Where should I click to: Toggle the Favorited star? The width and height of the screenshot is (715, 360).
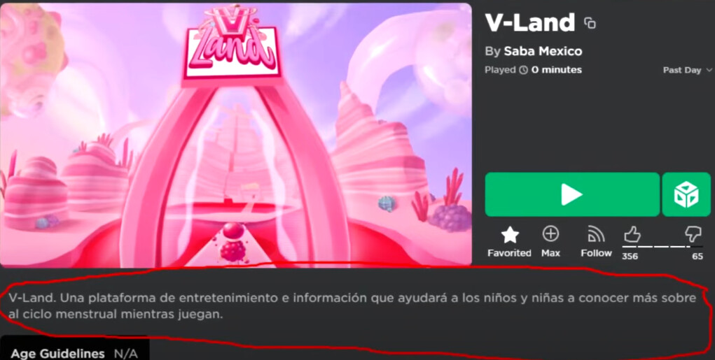click(x=509, y=235)
